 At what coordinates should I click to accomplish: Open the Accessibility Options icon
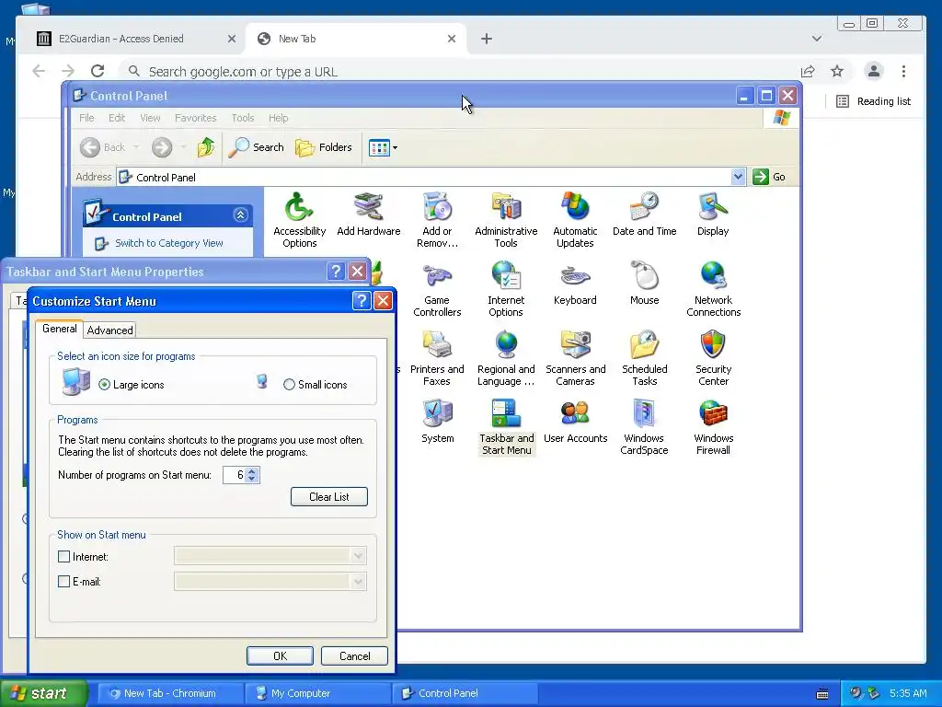point(299,220)
